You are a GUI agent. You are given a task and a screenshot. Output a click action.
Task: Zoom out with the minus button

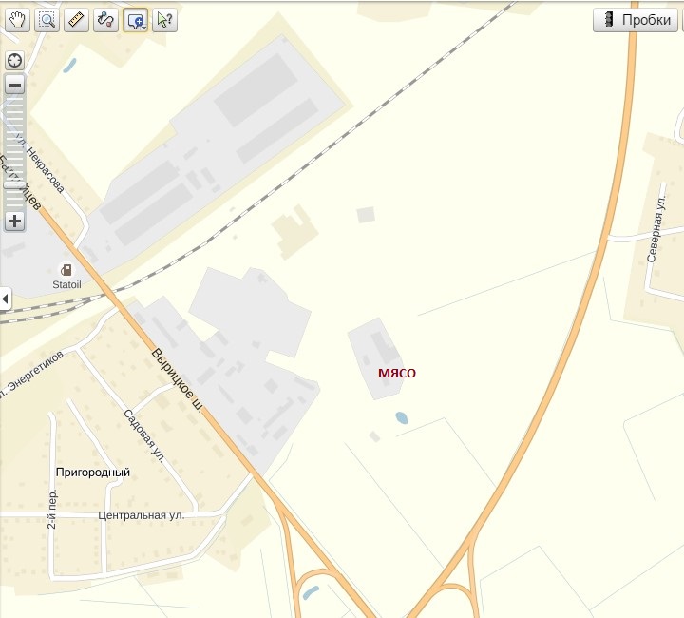click(x=15, y=85)
